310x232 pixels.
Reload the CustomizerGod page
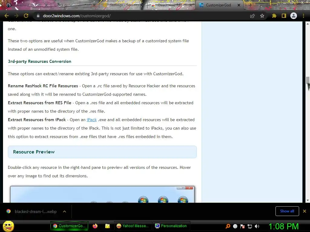(26, 16)
